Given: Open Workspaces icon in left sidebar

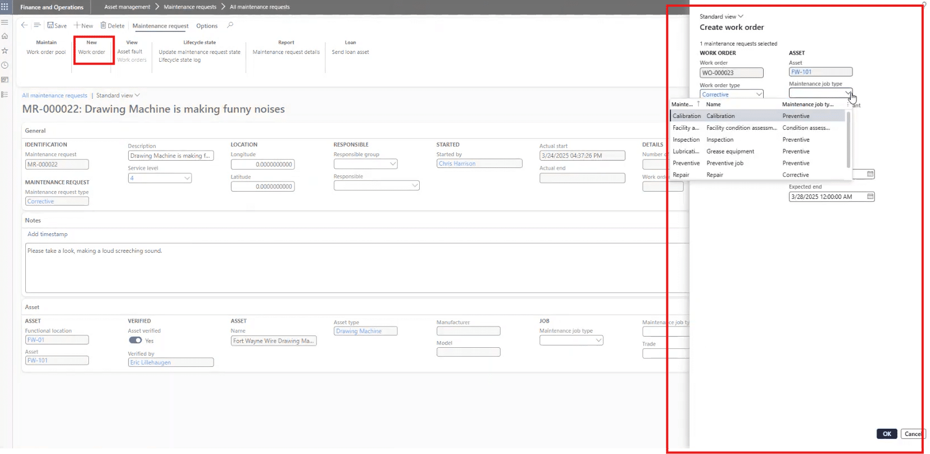Looking at the screenshot, I should (5, 80).
